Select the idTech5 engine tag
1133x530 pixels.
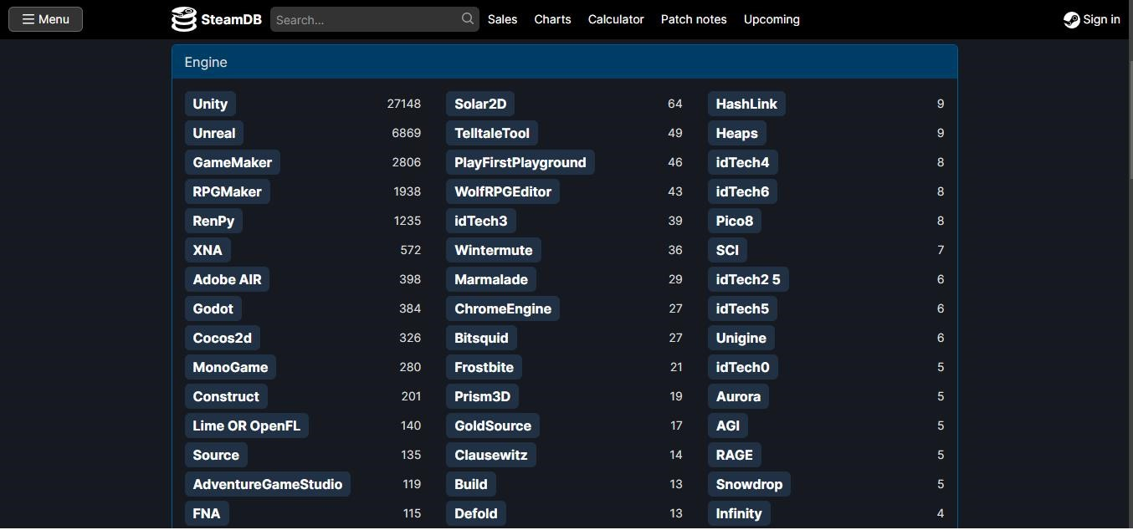tap(743, 308)
